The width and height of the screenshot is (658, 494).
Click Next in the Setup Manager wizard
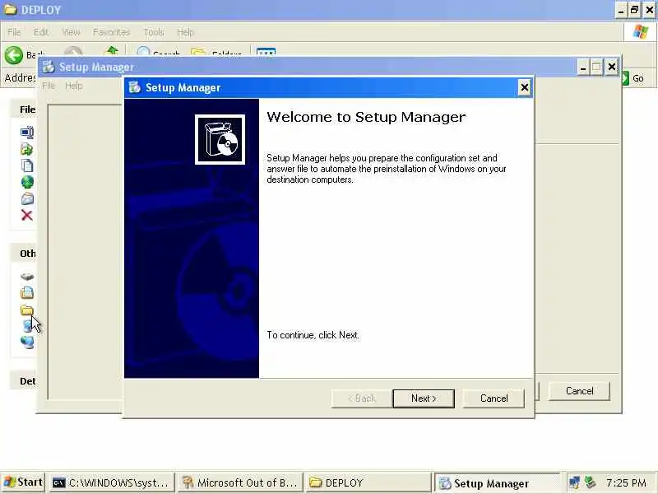424,398
